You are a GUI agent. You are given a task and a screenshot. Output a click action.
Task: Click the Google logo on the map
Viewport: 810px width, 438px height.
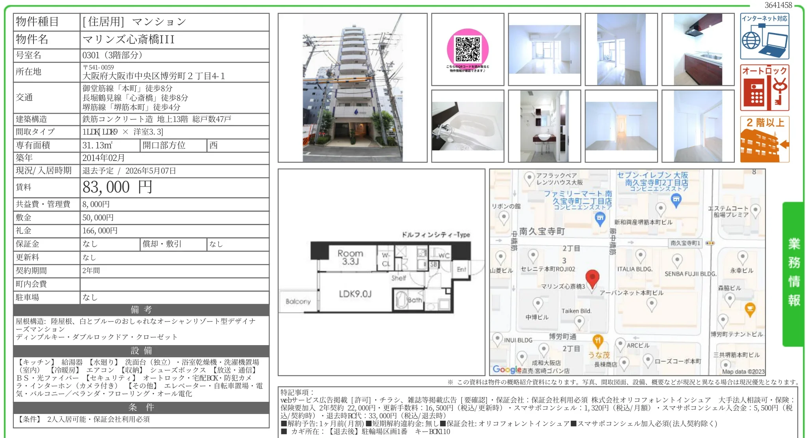[x=506, y=369]
